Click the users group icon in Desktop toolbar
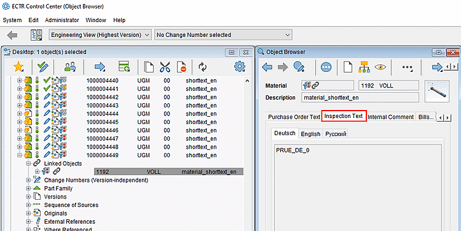The width and height of the screenshot is (461, 231). pos(70,67)
